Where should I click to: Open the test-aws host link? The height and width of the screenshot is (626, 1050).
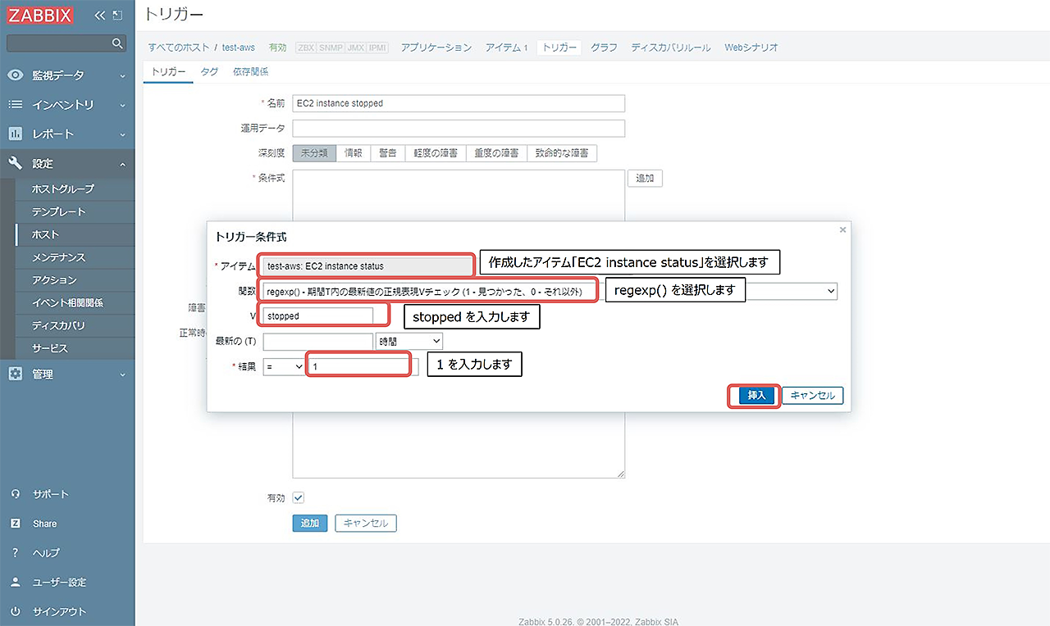click(x=238, y=47)
